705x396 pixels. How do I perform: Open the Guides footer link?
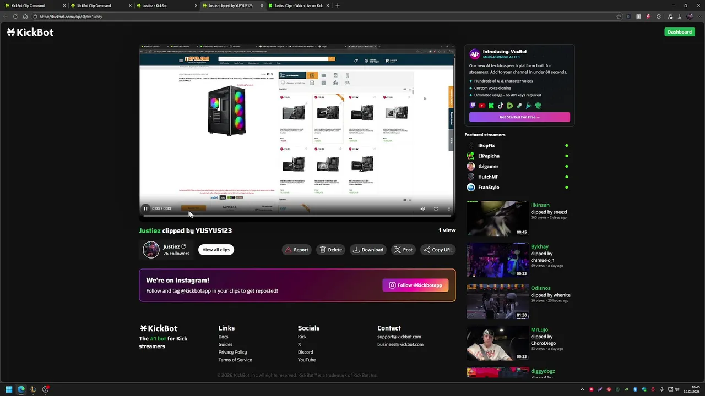tap(225, 344)
